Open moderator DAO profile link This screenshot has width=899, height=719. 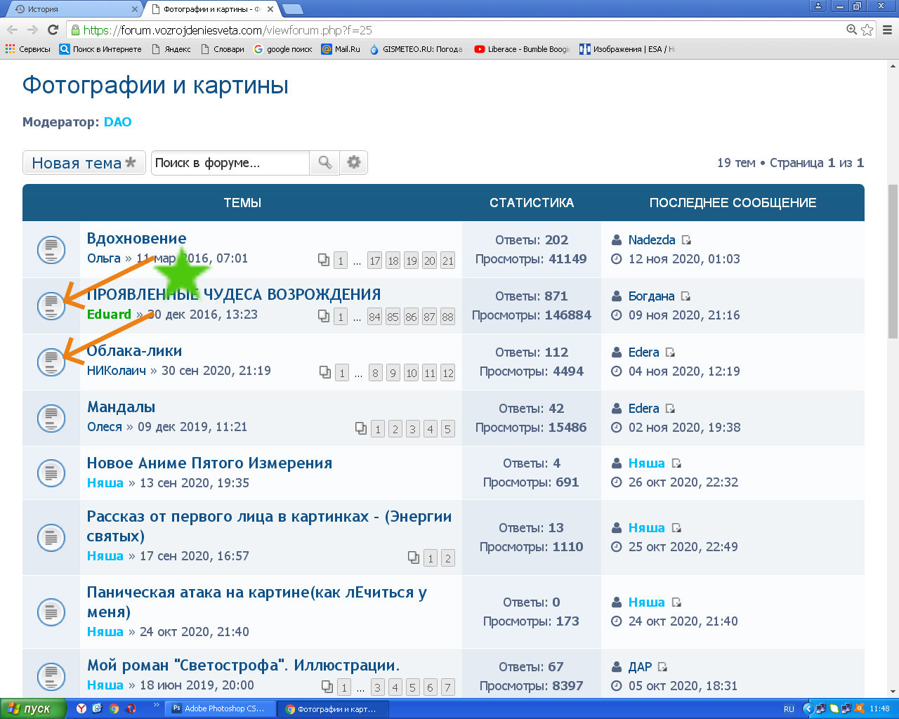pos(117,122)
